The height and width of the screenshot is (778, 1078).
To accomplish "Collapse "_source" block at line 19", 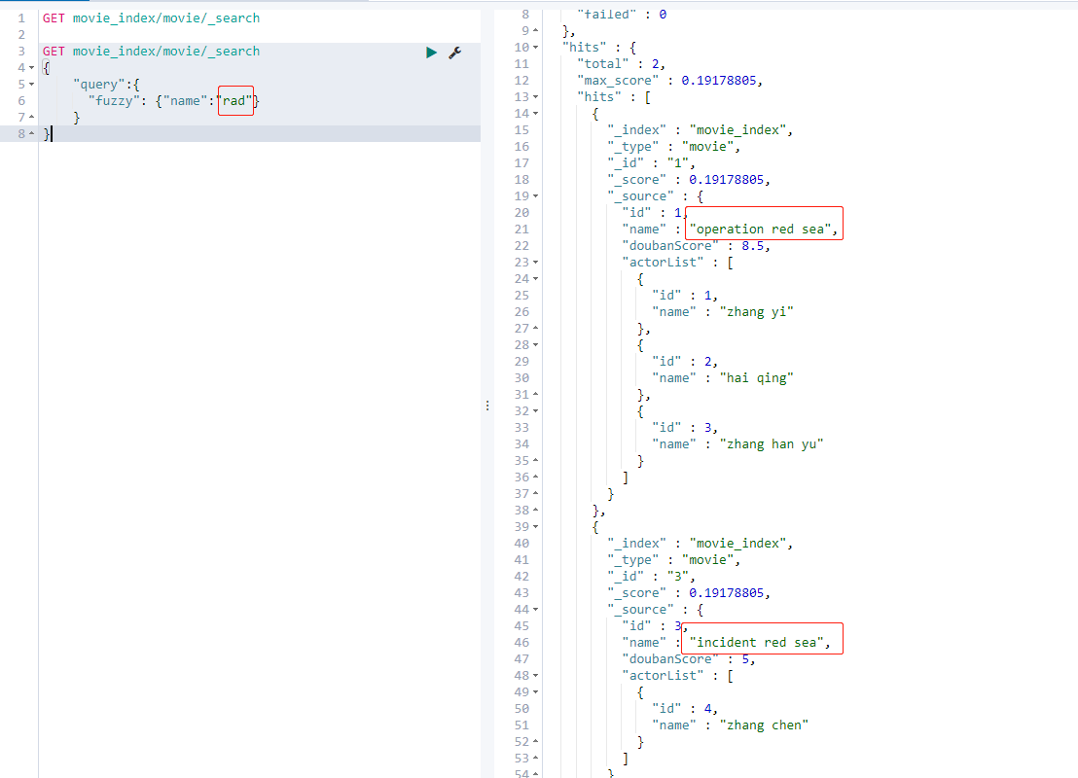I will 535,195.
